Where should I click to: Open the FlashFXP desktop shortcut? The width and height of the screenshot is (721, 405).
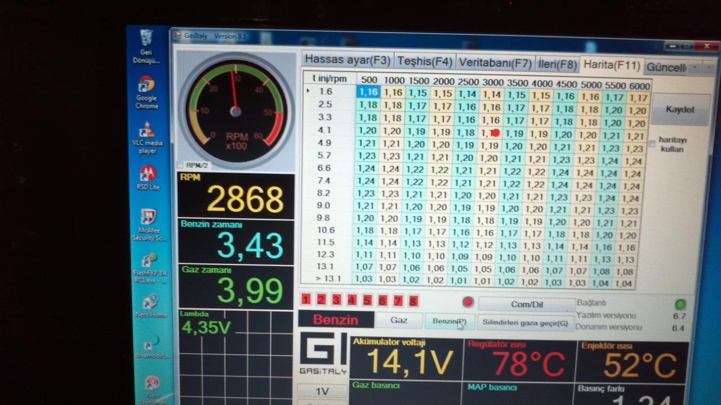[149, 268]
